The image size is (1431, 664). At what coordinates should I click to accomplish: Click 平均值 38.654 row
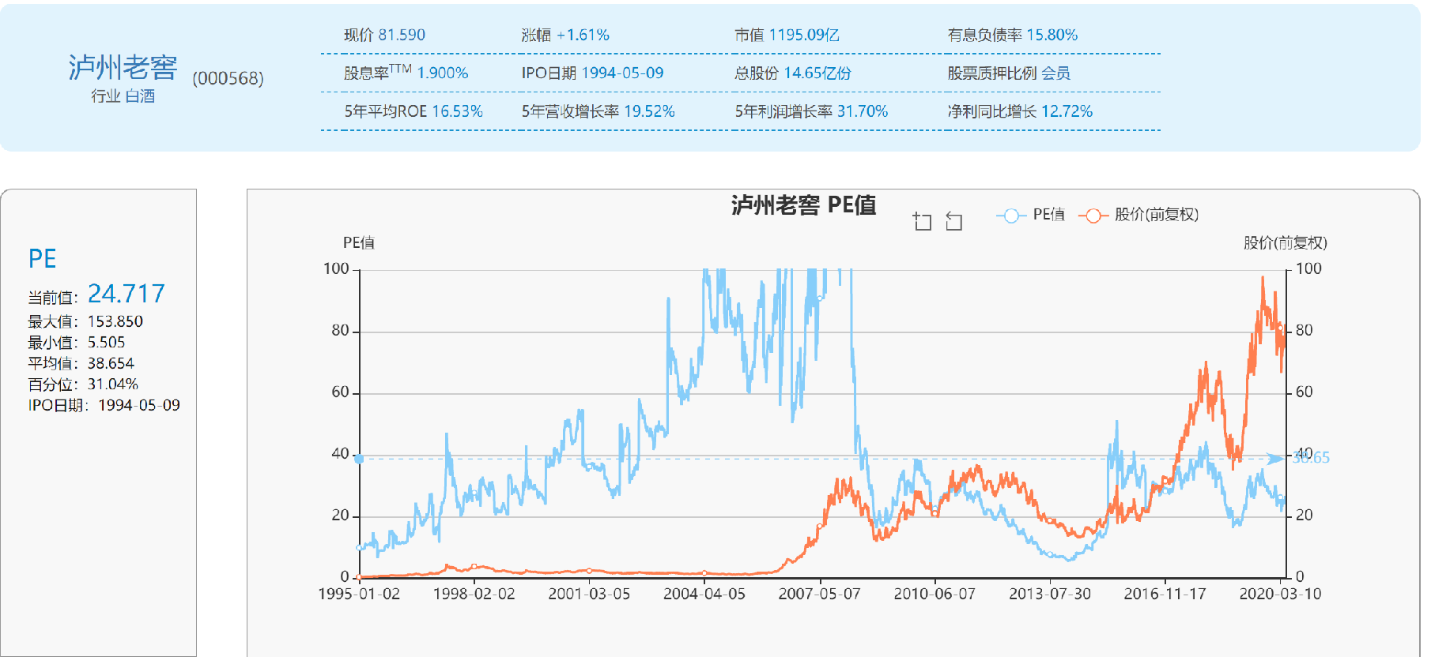[81, 363]
